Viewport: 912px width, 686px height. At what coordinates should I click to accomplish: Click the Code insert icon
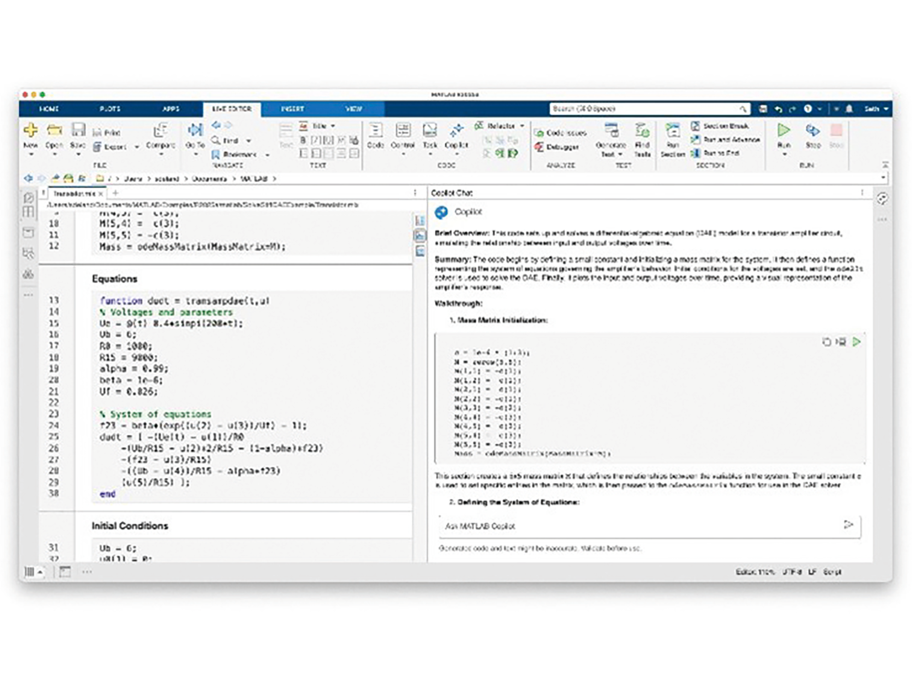(376, 130)
